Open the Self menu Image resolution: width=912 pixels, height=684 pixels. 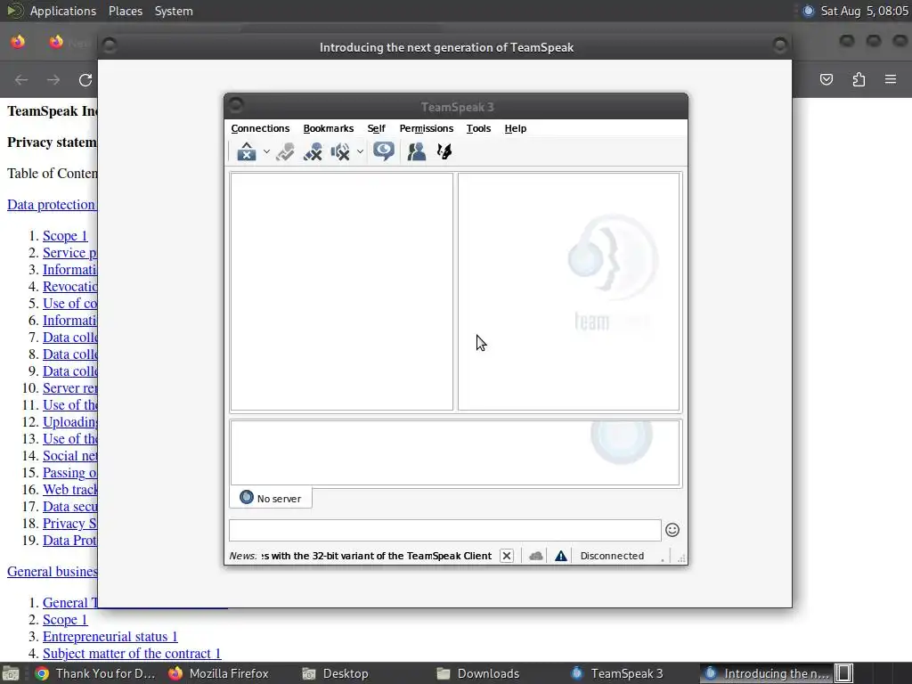click(377, 128)
